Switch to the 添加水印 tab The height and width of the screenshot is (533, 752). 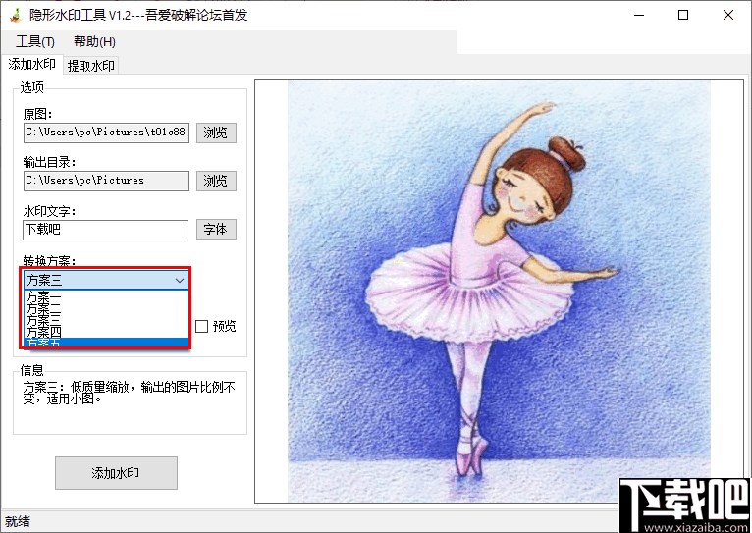(x=31, y=64)
